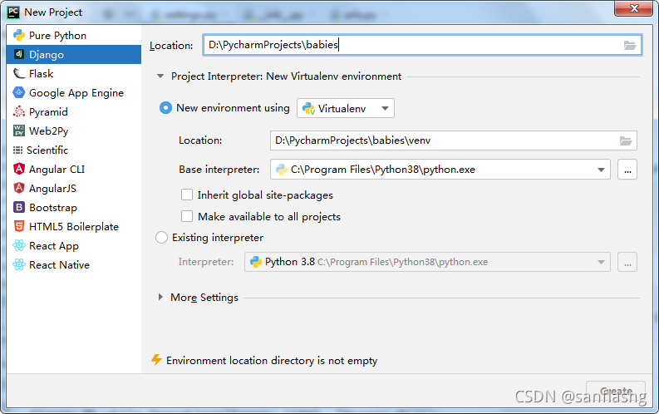Screen dimensions: 659x414
Task: Enable Make available to all projects
Action: [187, 216]
